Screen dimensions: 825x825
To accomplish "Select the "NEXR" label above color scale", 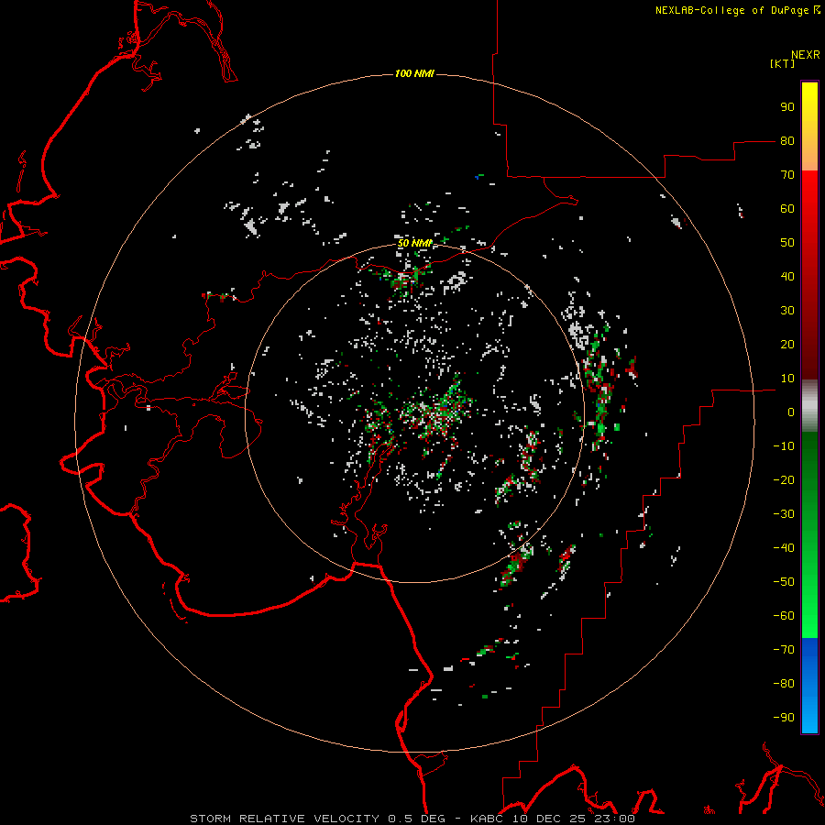I will point(806,55).
